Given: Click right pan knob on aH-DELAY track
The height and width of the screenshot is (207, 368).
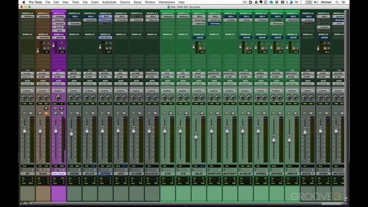Looking at the screenshot, I should click(x=249, y=97).
